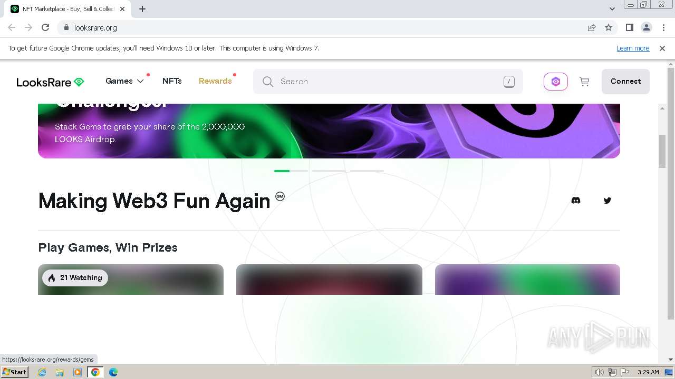Screen dimensions: 675x379
Task: Click the search magnifier icon
Action: [268, 82]
